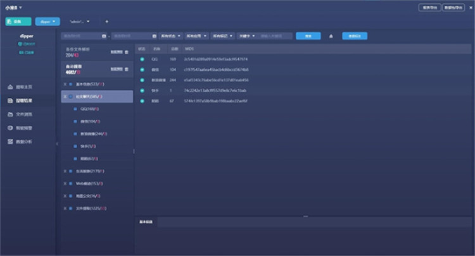Viewport: 475px width, 256px height.
Task: Click the home page icon in left sidebar
Action: click(10, 87)
